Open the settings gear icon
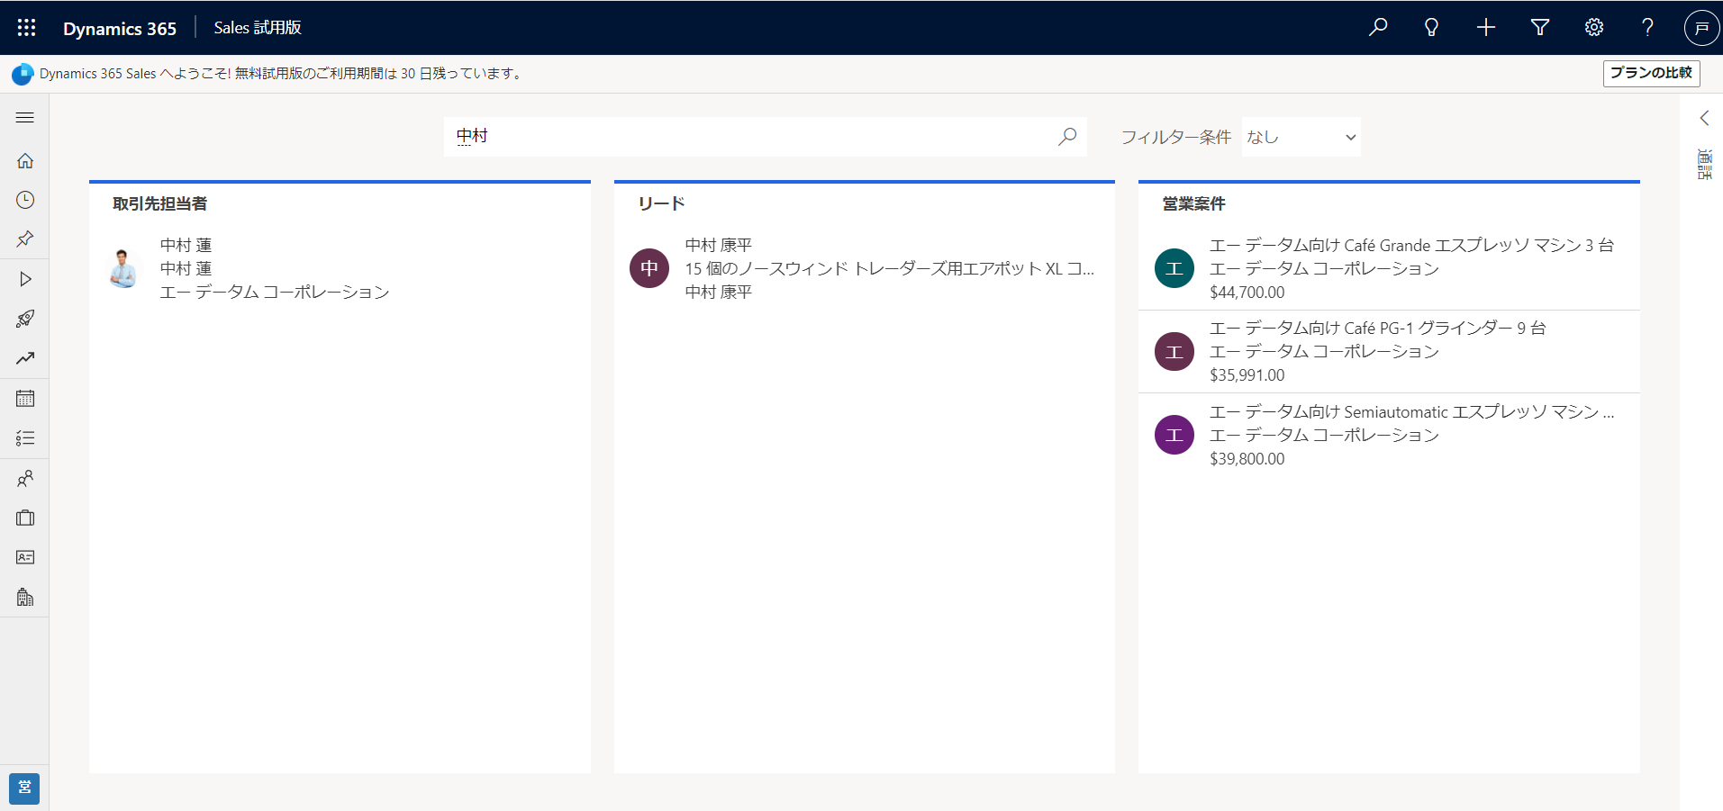The width and height of the screenshot is (1723, 811). pyautogui.click(x=1594, y=28)
